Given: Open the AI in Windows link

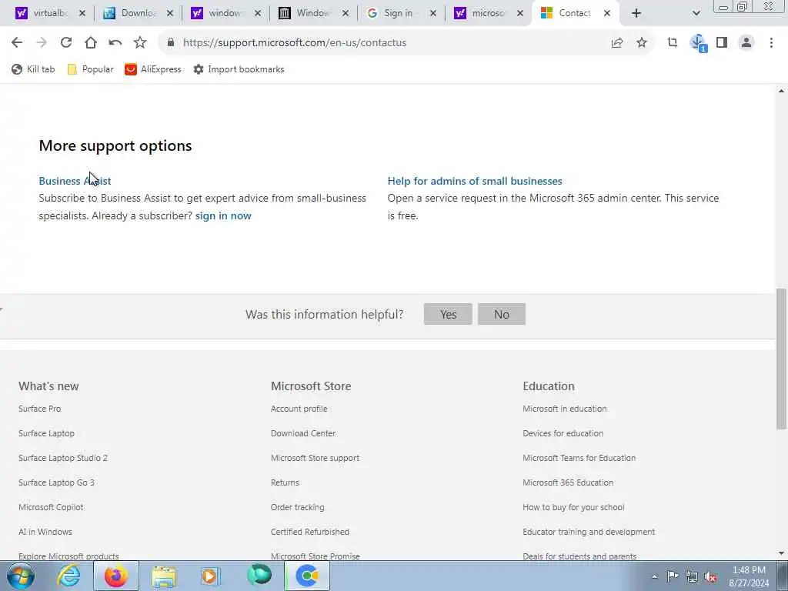Looking at the screenshot, I should (x=45, y=532).
